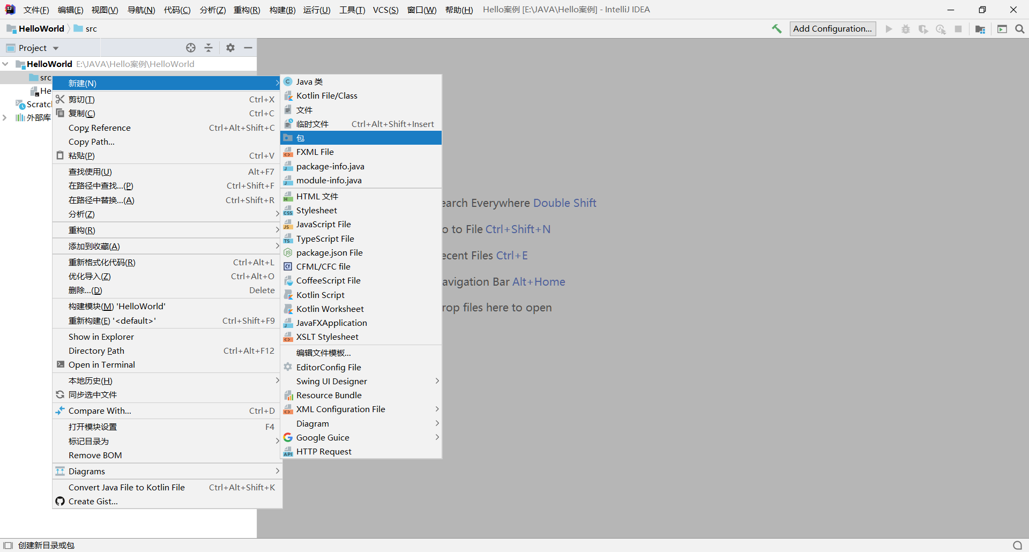Open 运行(U) menu in menu bar

point(317,10)
